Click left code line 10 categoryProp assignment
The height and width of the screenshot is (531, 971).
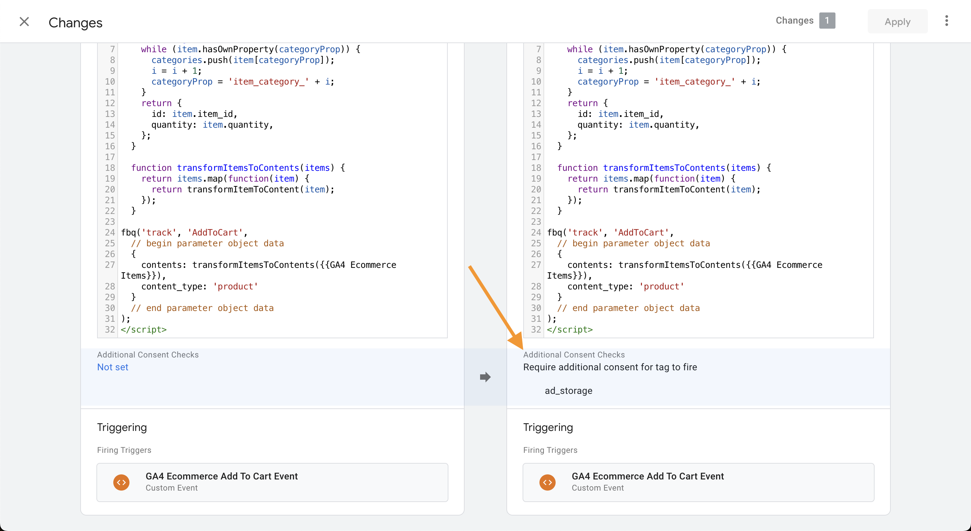point(243,81)
